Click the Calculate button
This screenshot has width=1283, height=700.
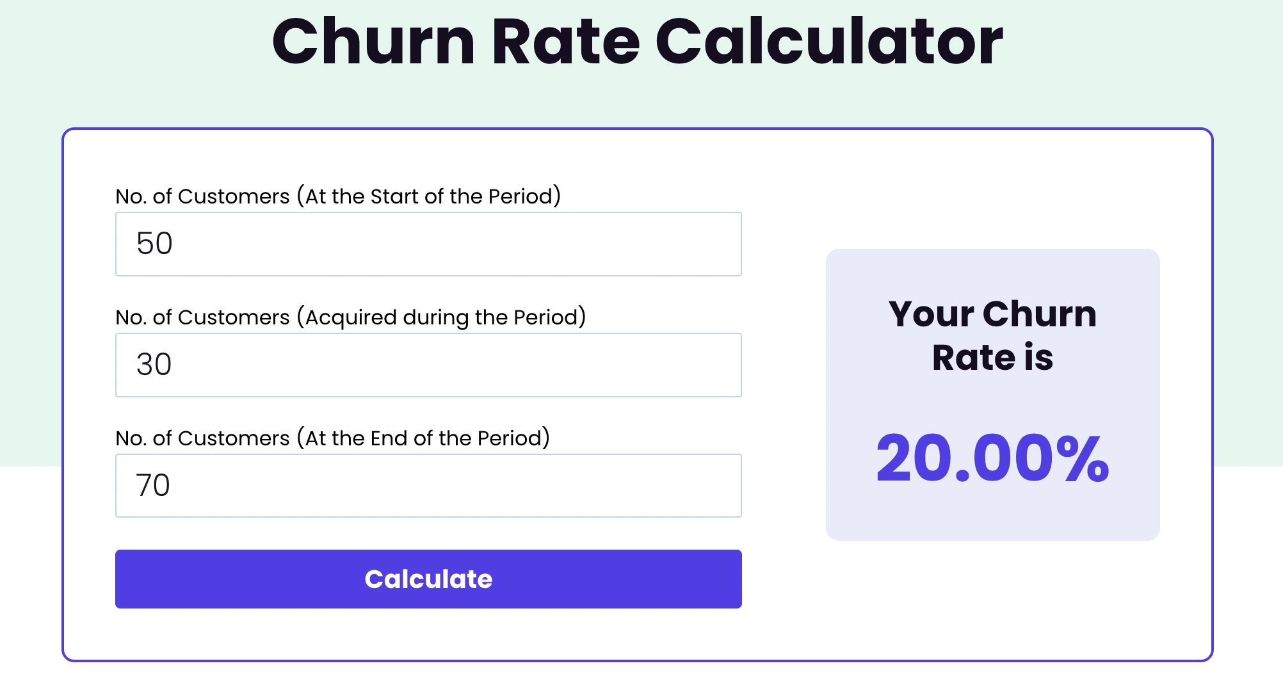(428, 579)
